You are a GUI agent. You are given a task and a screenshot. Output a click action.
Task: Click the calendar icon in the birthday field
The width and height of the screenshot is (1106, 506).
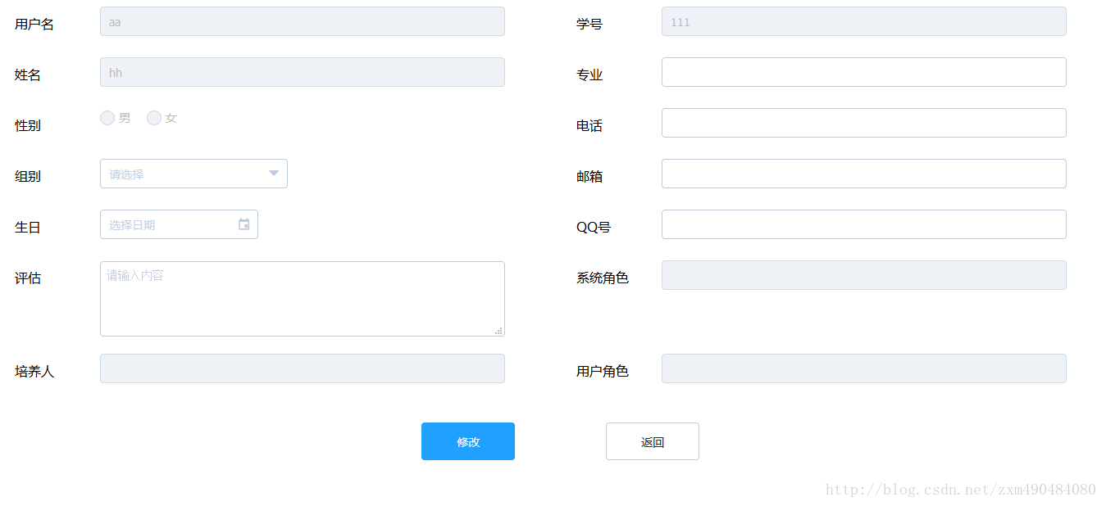pyautogui.click(x=244, y=224)
